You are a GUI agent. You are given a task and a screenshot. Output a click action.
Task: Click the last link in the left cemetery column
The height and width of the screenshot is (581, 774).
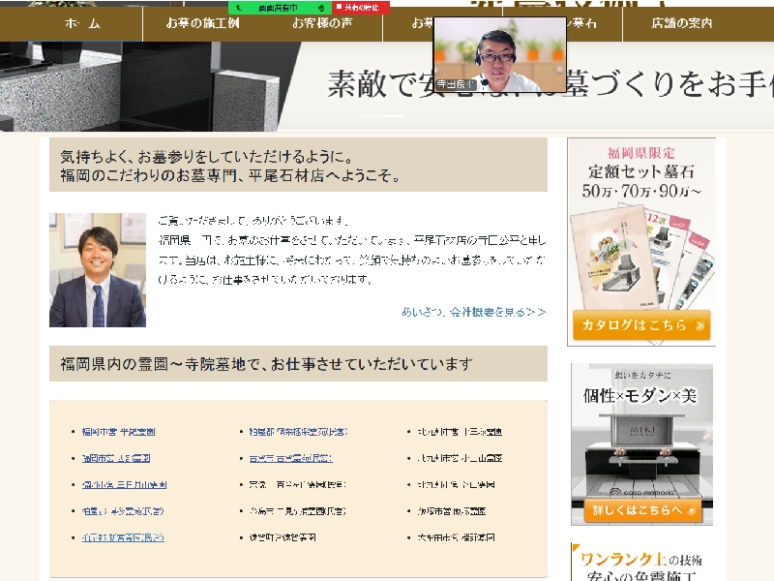pyautogui.click(x=123, y=536)
